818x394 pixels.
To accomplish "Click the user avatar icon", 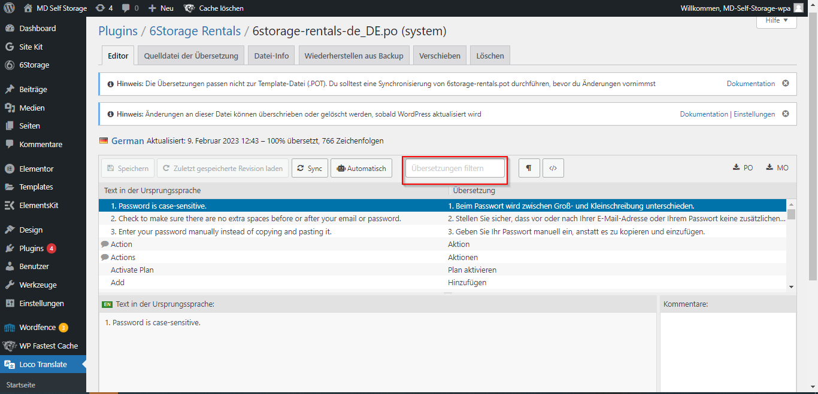I will coord(798,8).
